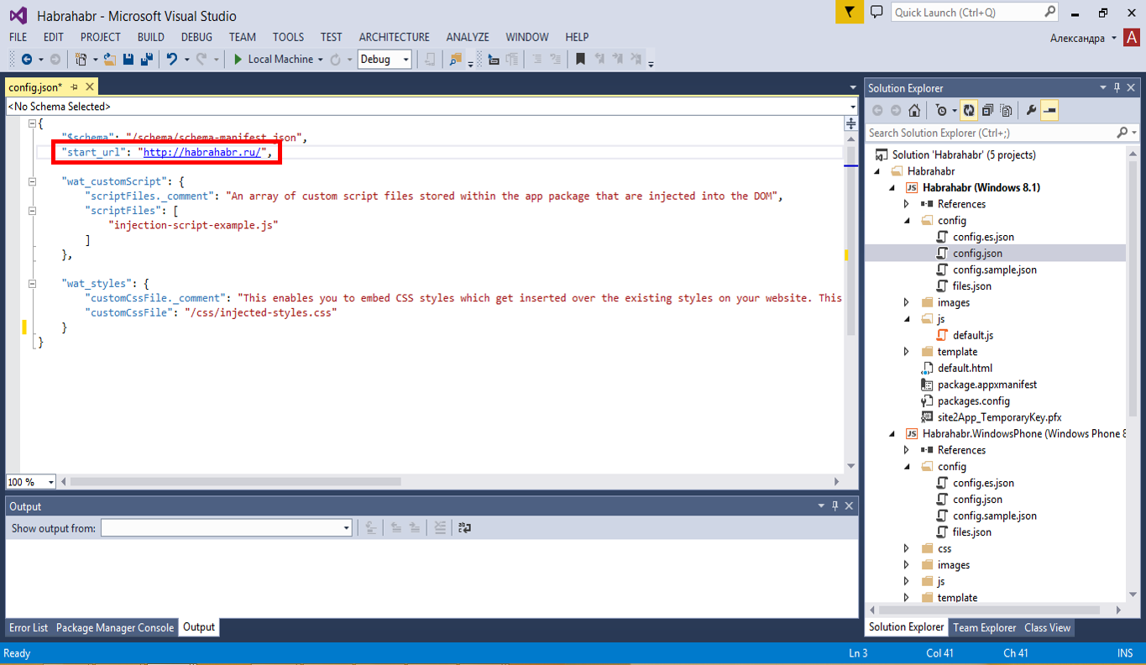Viewport: 1146px width, 665px height.
Task: Click the editor split-window handle icon
Action: tap(850, 123)
